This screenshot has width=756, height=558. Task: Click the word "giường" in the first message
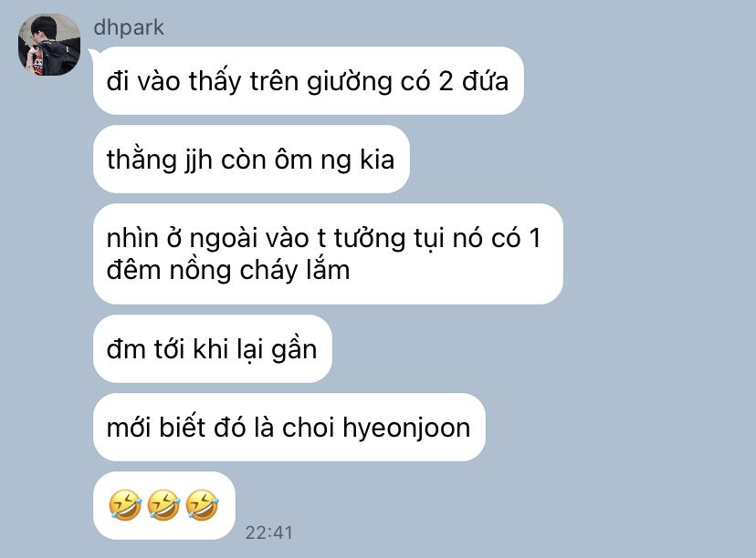click(350, 82)
